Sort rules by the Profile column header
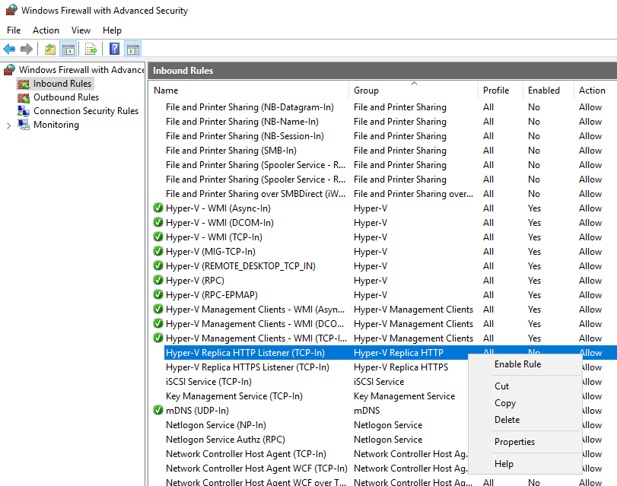The width and height of the screenshot is (617, 486). (x=501, y=91)
